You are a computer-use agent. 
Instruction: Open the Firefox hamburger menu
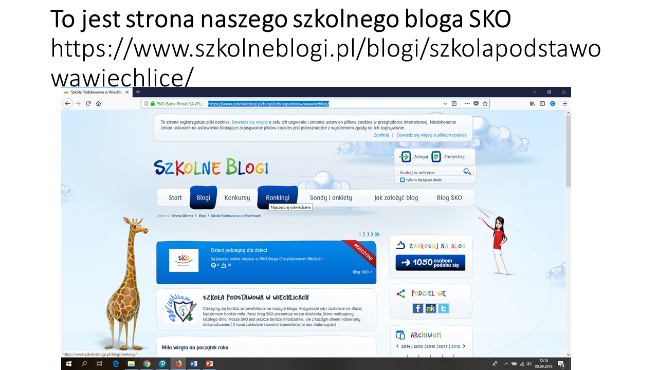tap(564, 103)
